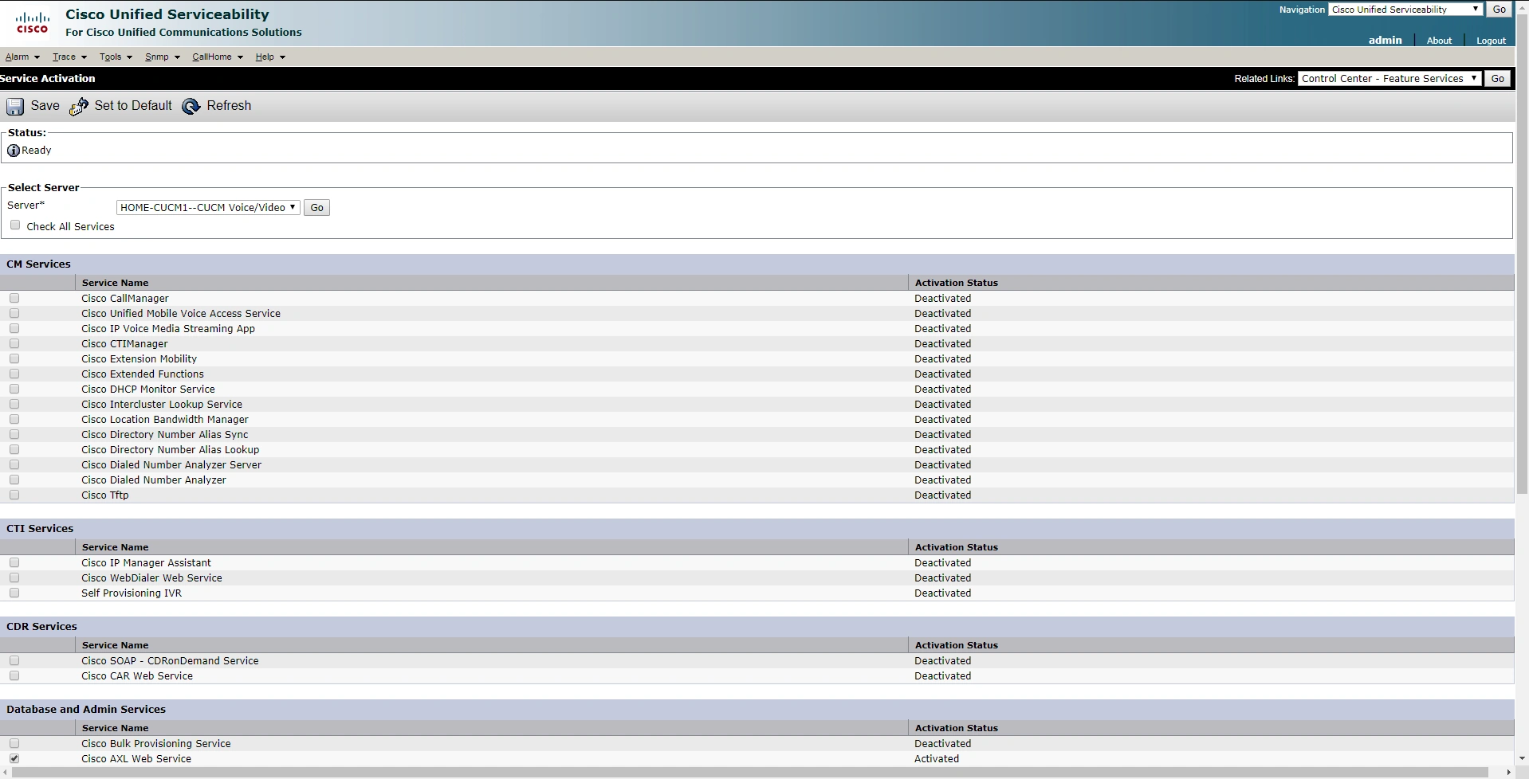
Task: Click the About link
Action: coord(1439,41)
